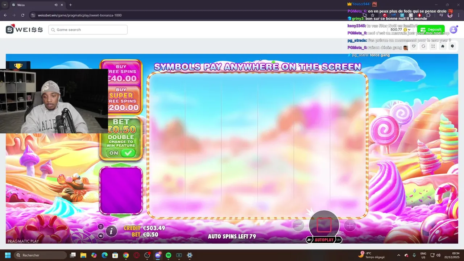Open Opera GX from the taskbar
This screenshot has height=261, width=464.
[137, 255]
